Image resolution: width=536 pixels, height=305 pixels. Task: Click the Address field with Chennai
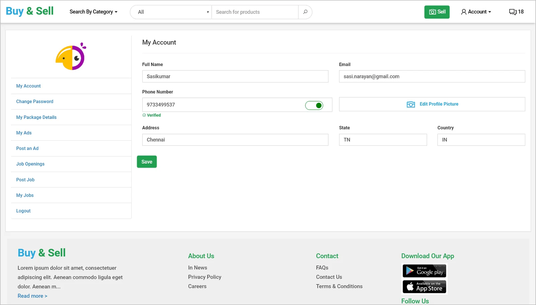point(235,140)
